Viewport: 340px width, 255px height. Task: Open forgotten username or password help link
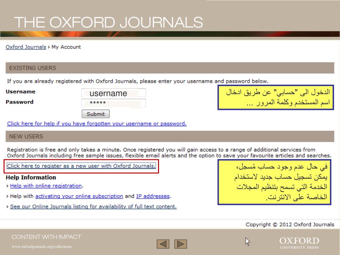(x=97, y=124)
